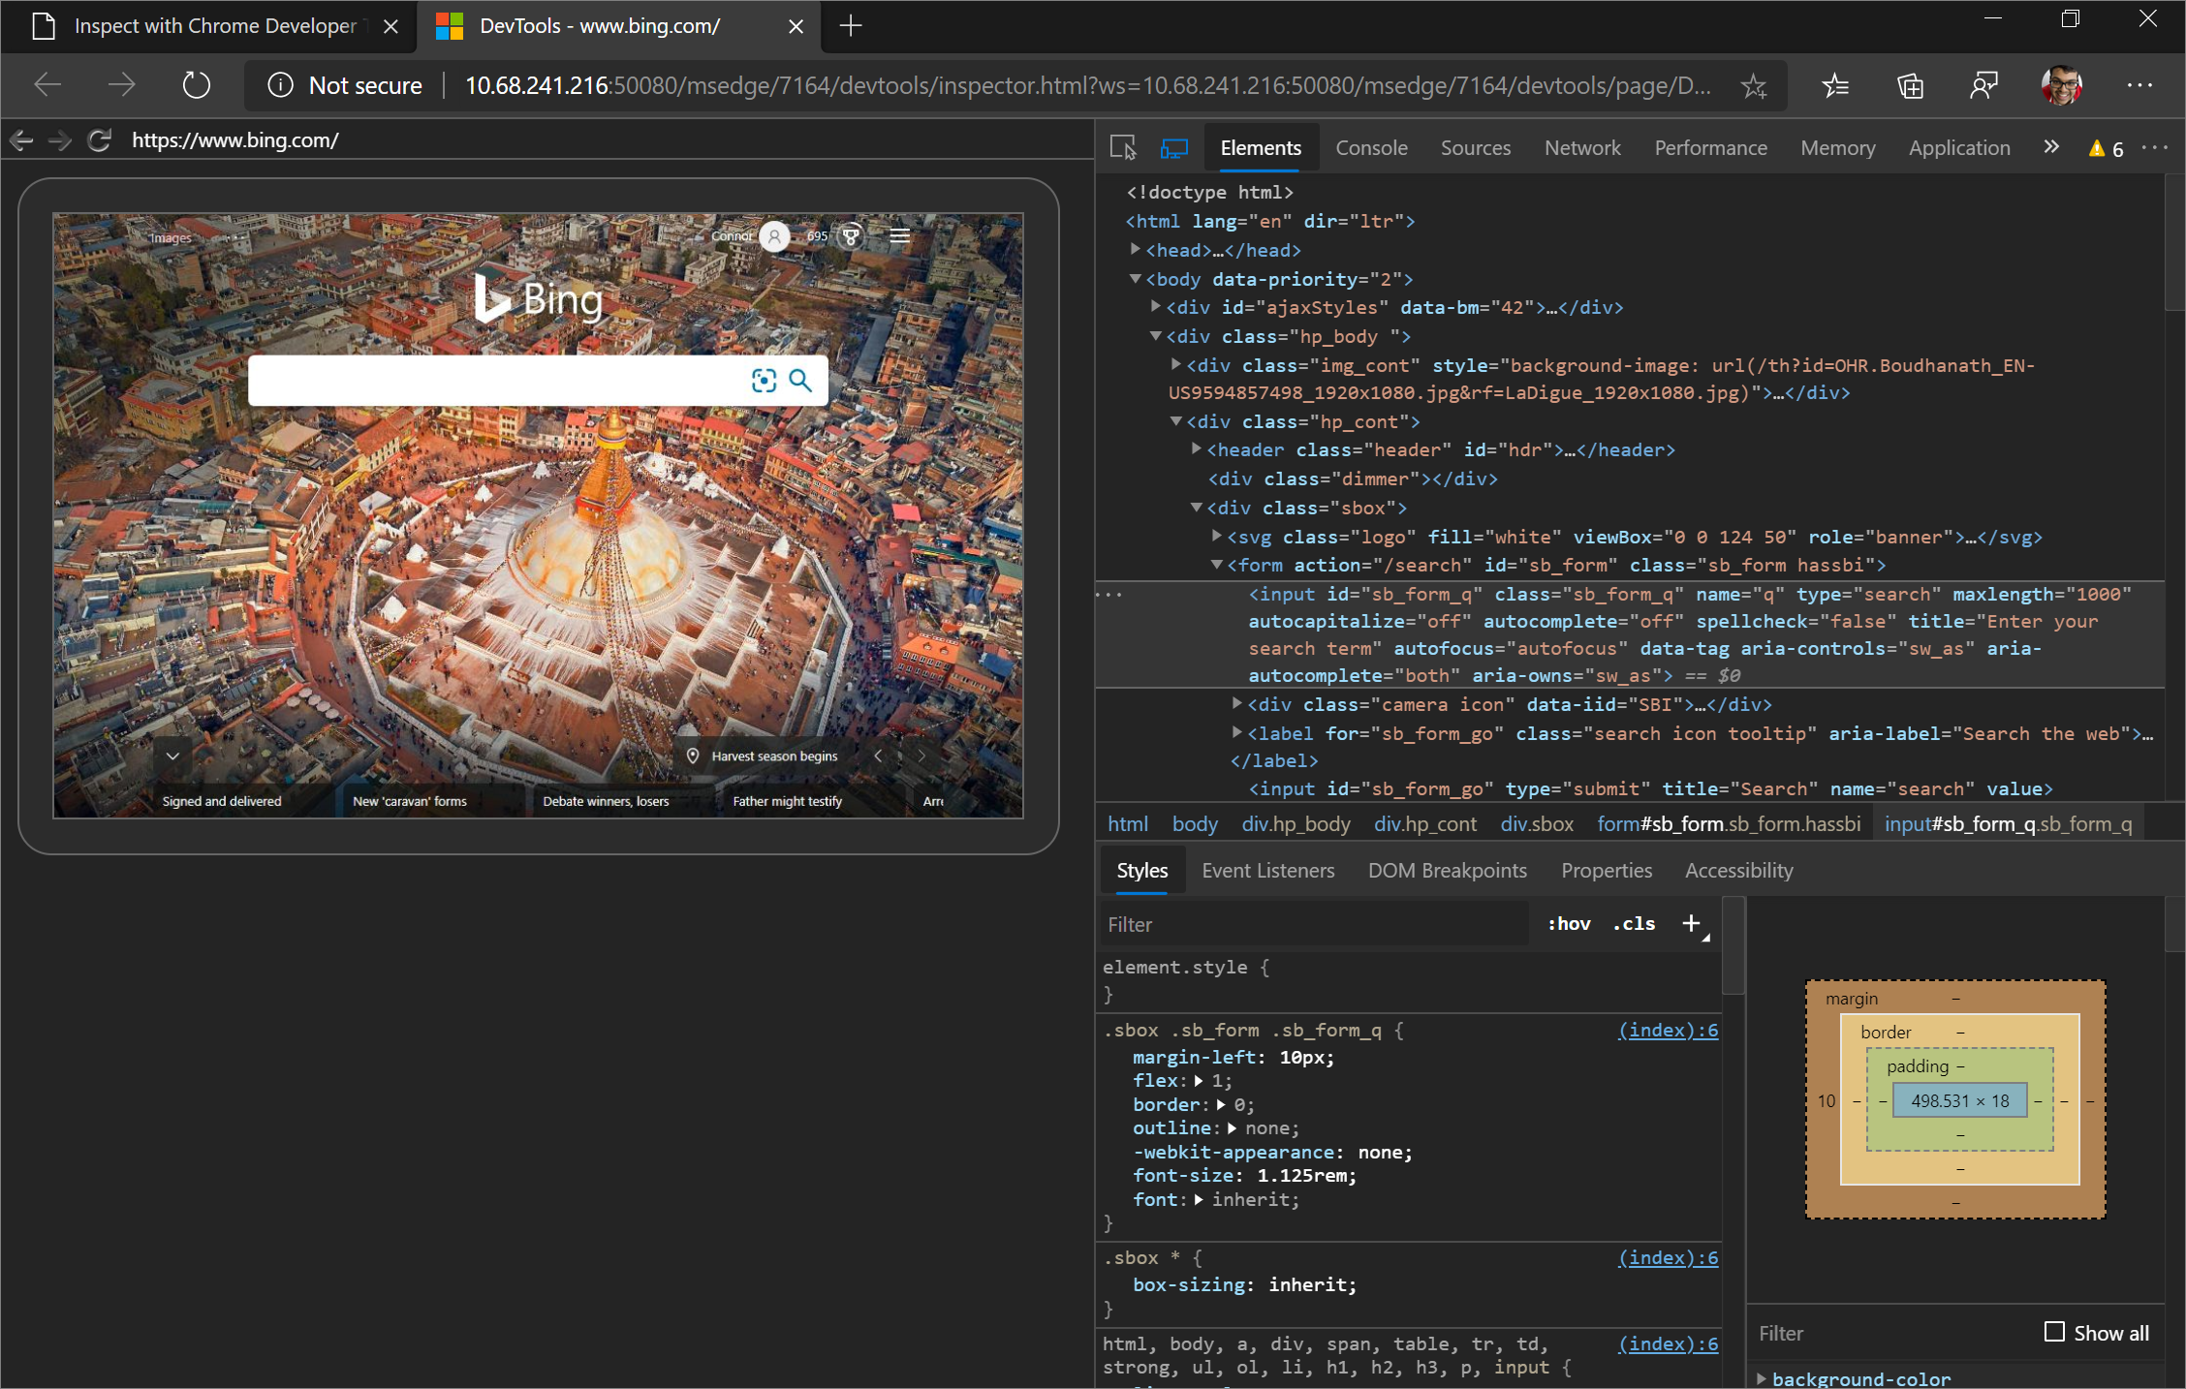2186x1389 pixels.
Task: Click the Event Listeners panel tab
Action: 1266,870
